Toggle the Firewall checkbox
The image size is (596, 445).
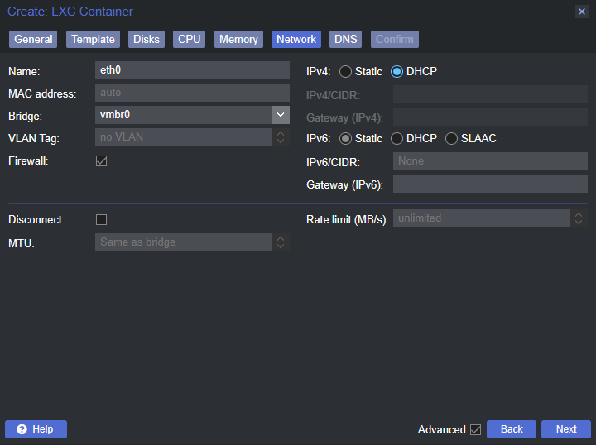point(102,161)
